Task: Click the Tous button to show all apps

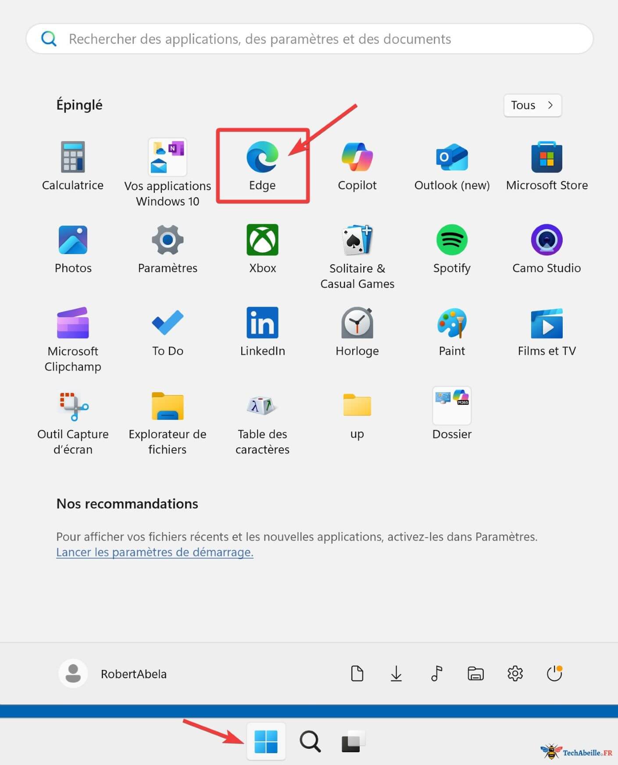Action: click(x=532, y=105)
